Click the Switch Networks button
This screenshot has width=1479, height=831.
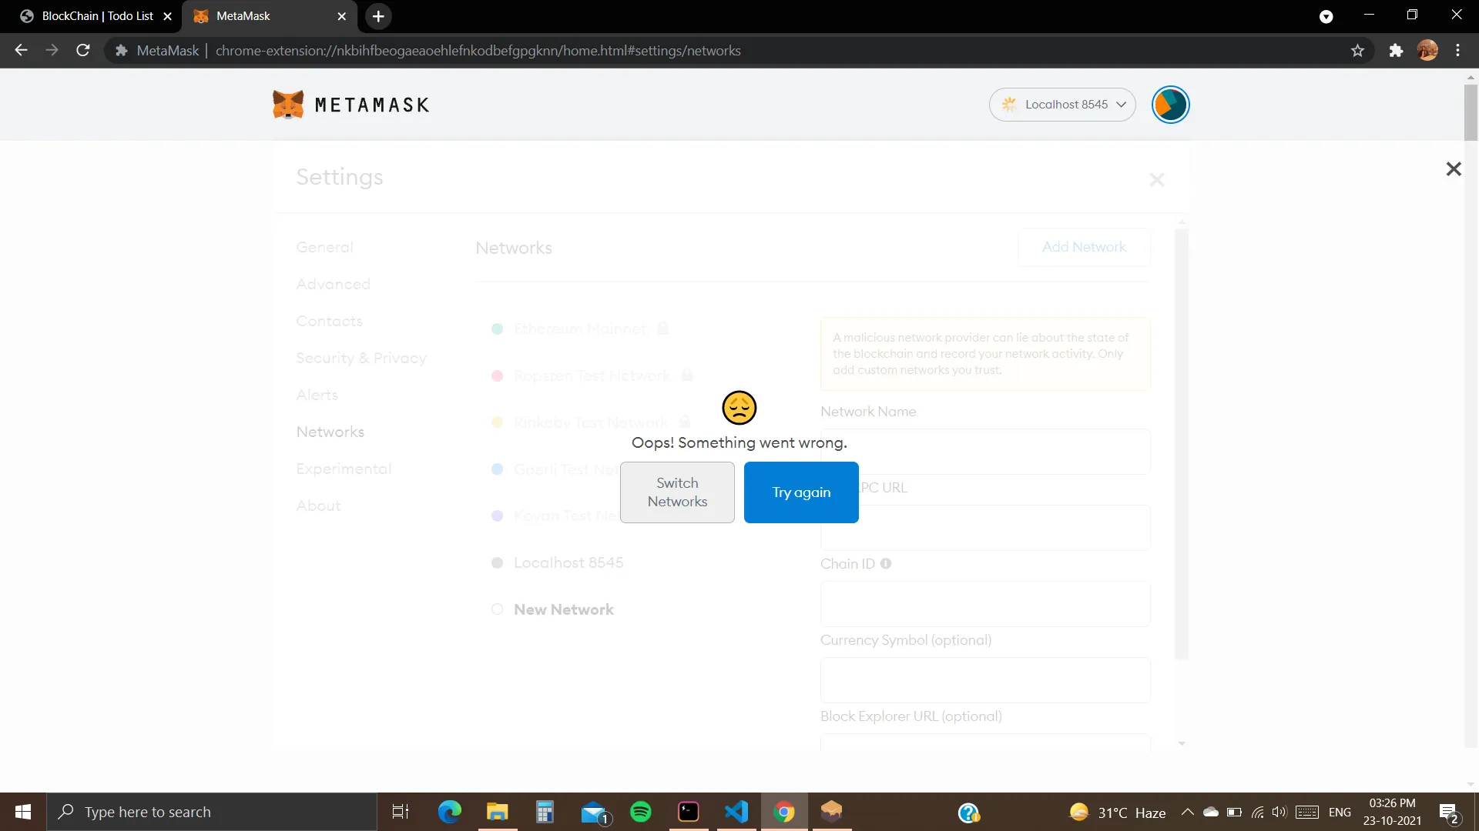[677, 492]
